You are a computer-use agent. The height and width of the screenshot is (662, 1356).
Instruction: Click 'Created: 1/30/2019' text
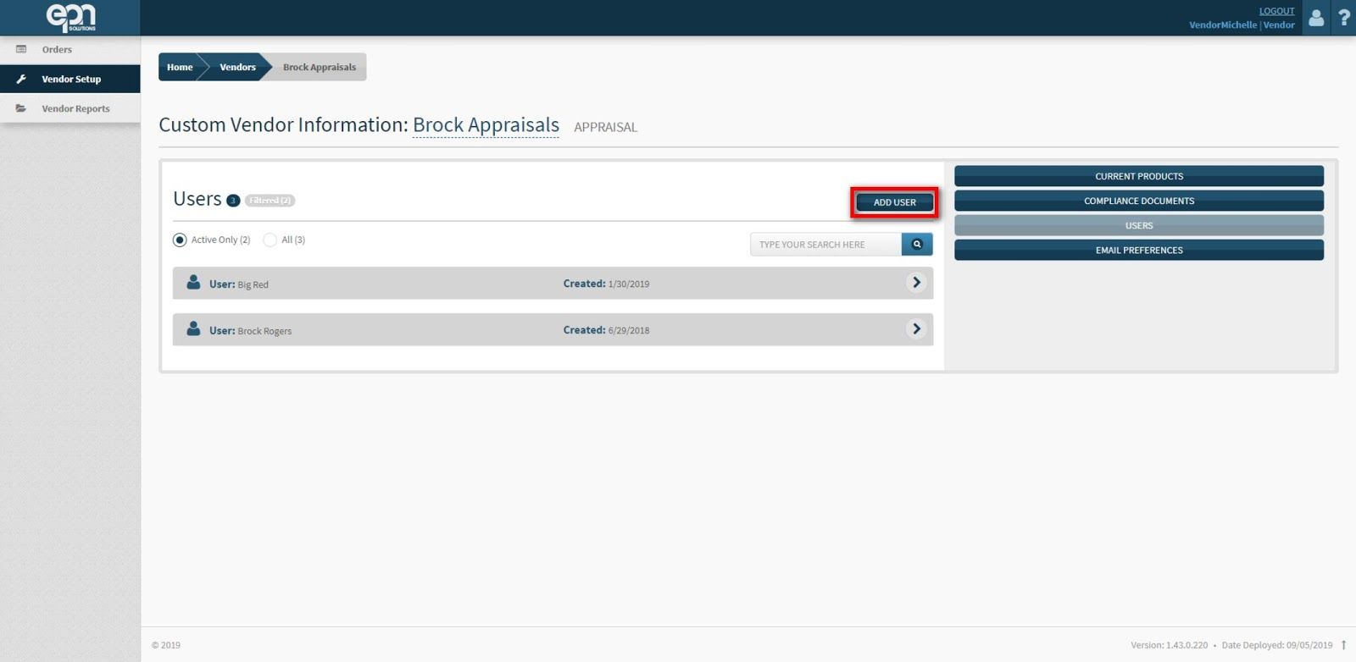606,284
